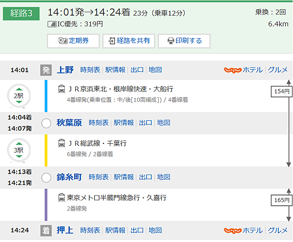Click 4番線発 boarding position text

click(127, 100)
